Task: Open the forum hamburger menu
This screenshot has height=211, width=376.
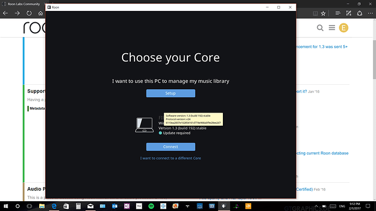Action: (332, 28)
